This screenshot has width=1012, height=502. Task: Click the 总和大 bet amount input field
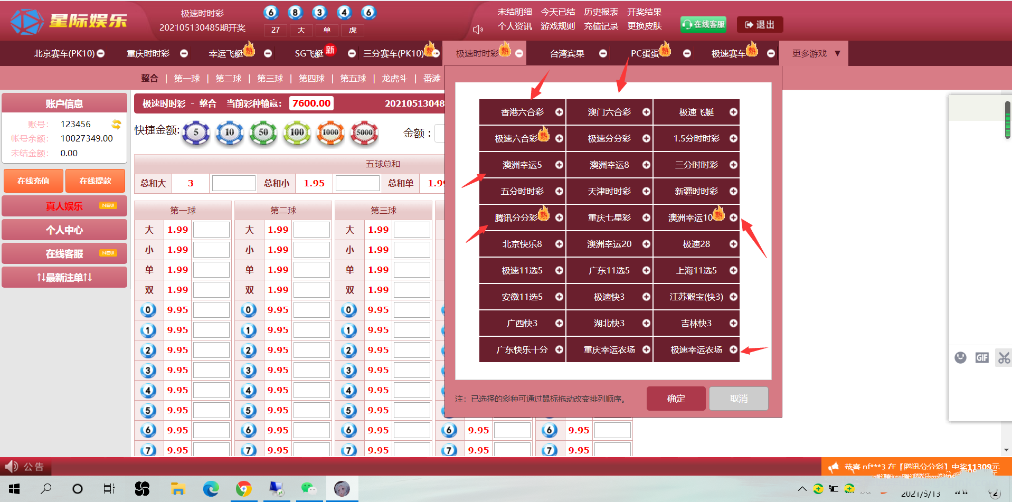tap(233, 183)
